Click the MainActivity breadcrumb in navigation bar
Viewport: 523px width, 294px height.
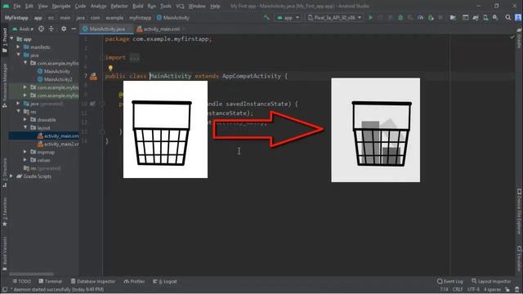point(172,18)
